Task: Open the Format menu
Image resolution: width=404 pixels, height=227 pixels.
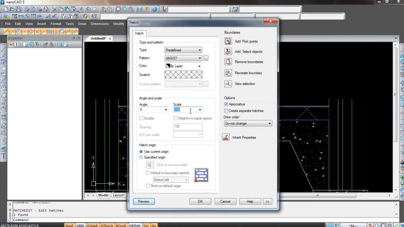Action: tap(56, 24)
